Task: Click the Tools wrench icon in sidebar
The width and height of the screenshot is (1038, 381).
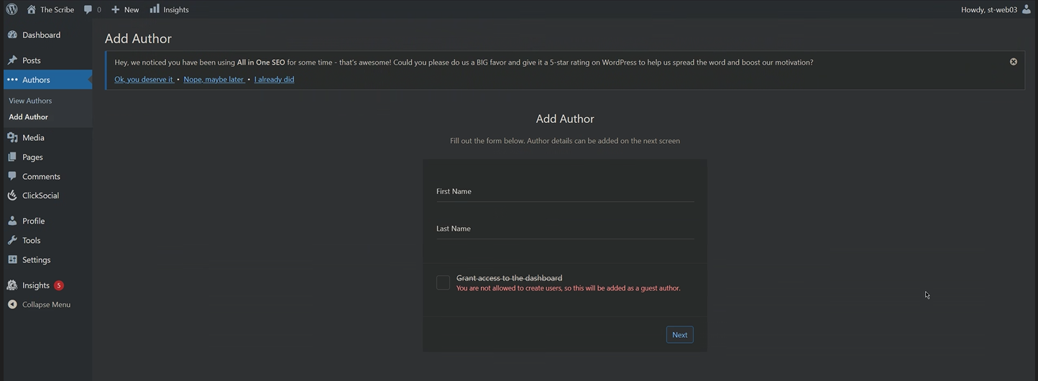Action: coord(12,240)
